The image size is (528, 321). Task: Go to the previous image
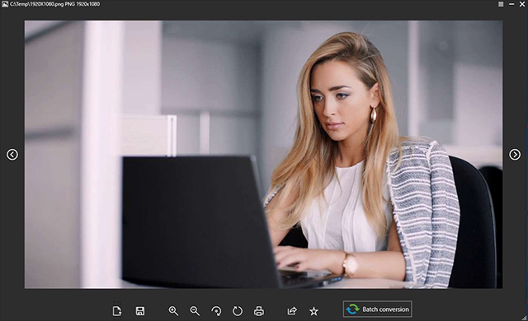(12, 155)
